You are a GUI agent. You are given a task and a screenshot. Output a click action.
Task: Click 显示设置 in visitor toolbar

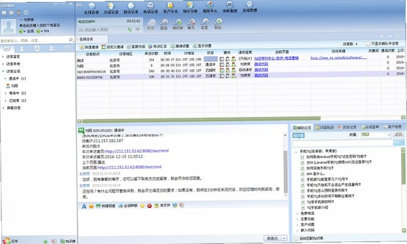(202, 46)
